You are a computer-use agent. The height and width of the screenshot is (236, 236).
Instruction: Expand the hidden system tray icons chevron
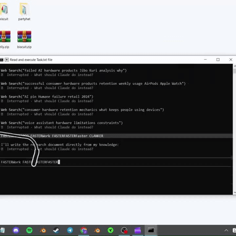coord(226,230)
